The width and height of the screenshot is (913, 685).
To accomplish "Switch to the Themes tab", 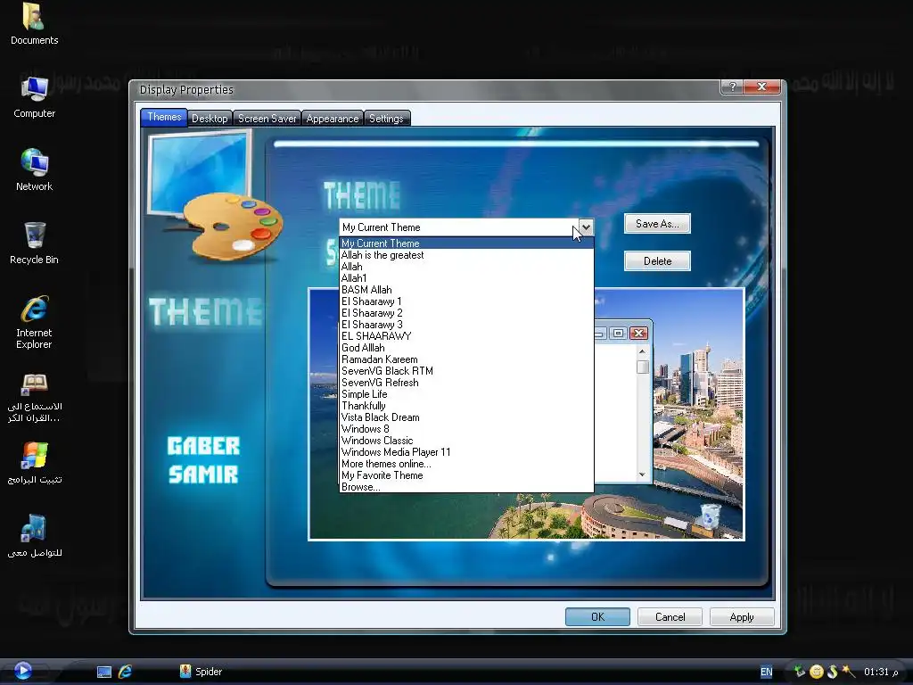I will coord(164,117).
